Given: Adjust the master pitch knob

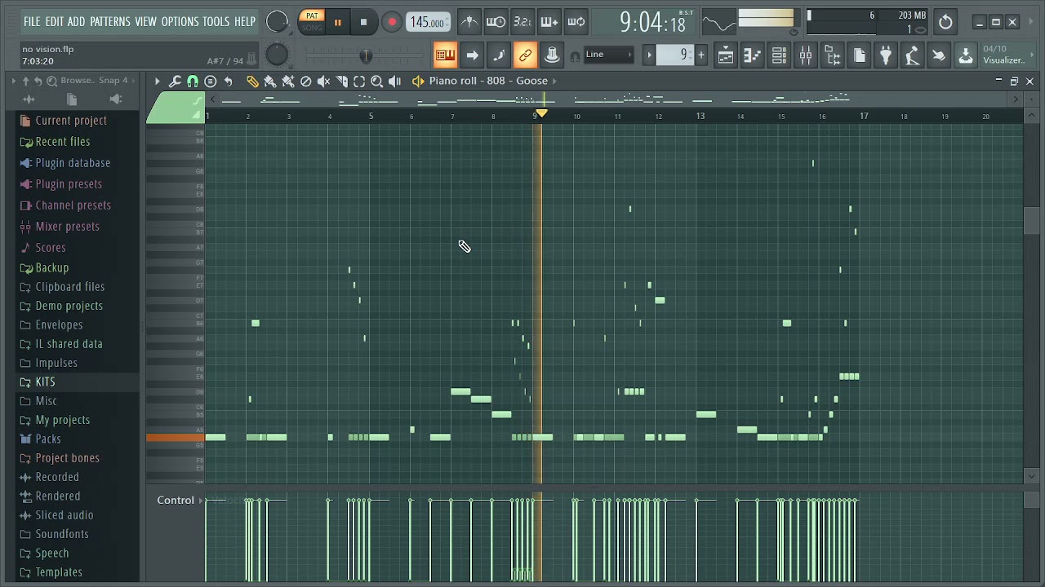Looking at the screenshot, I should click(x=278, y=55).
